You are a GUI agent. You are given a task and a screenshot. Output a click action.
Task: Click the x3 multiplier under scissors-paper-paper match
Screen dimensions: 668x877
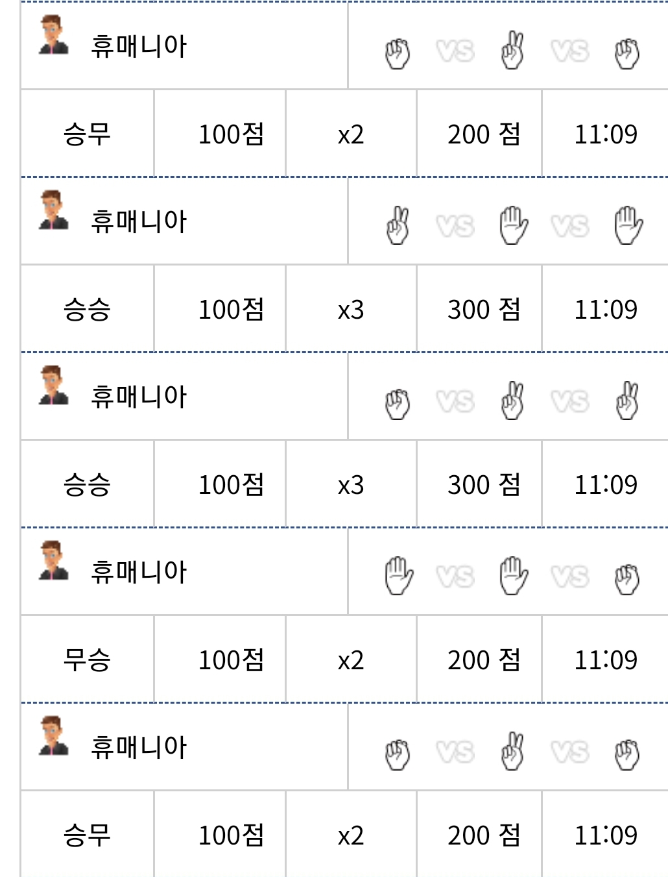pos(350,310)
